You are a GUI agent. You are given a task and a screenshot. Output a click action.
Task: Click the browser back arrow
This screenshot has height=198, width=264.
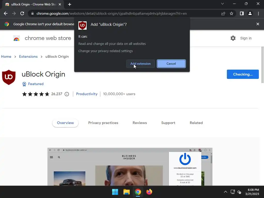click(x=6, y=13)
